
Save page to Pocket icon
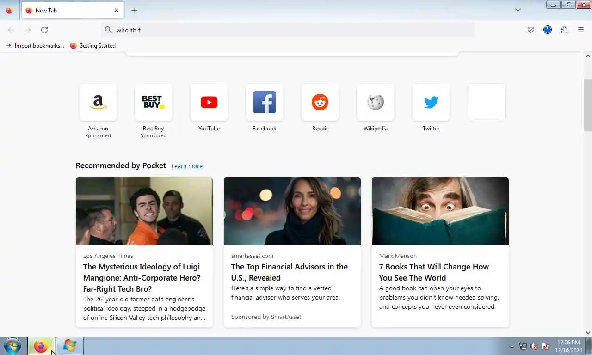(531, 30)
